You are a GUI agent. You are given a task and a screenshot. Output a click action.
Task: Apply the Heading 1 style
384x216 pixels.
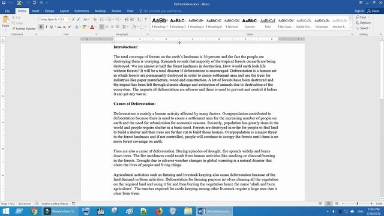tap(160, 23)
